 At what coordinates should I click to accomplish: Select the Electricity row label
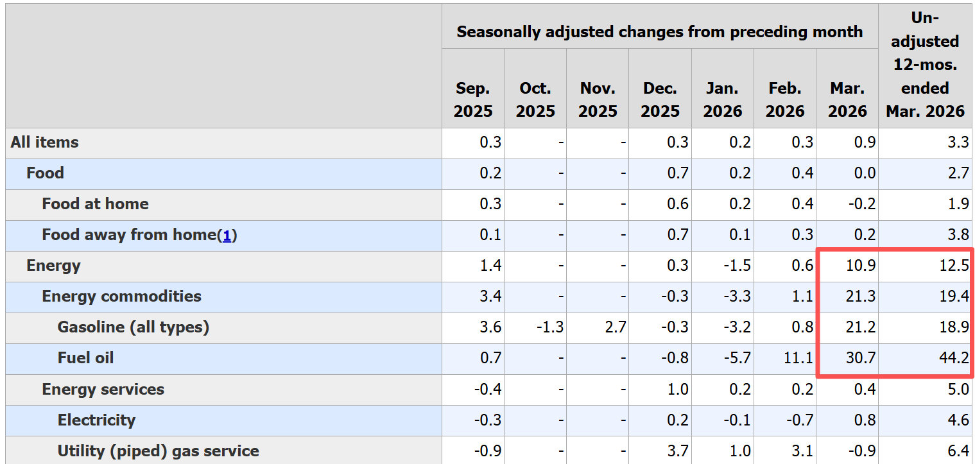tap(96, 420)
